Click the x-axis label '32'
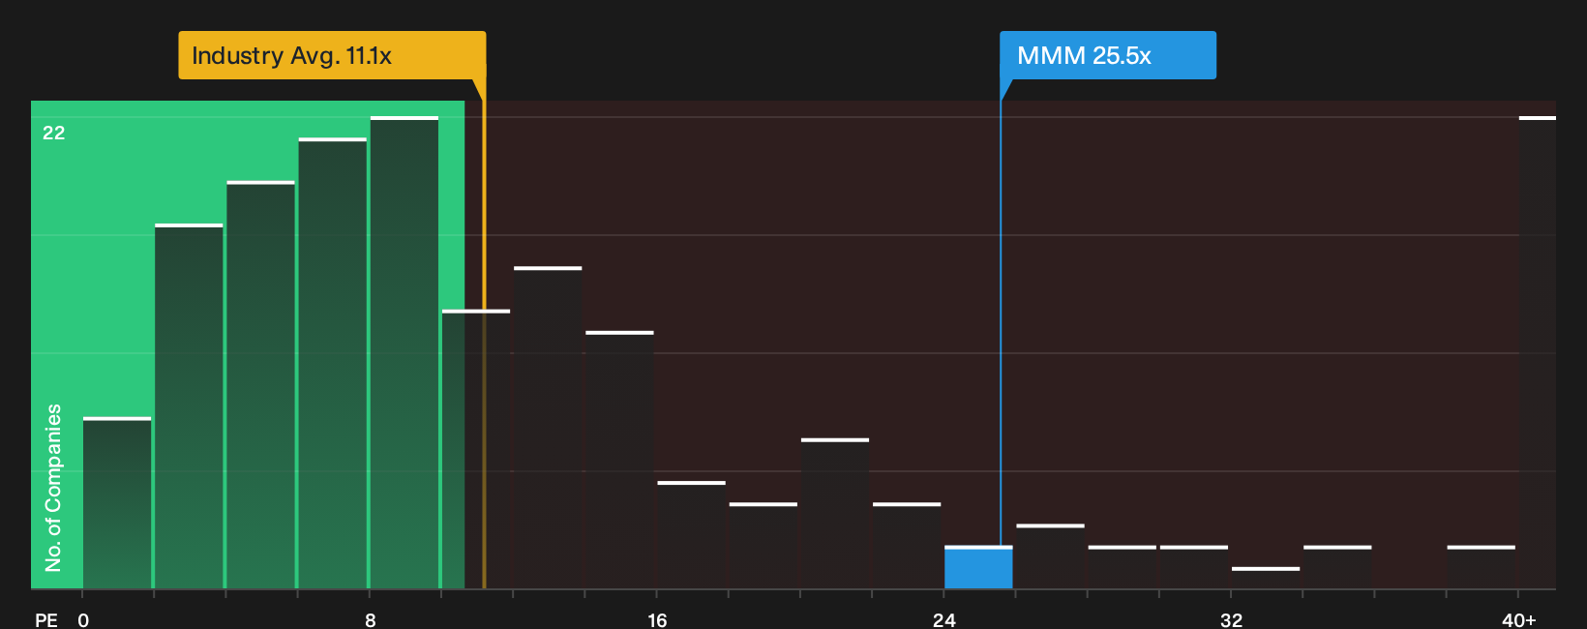The image size is (1587, 629). point(1231,620)
